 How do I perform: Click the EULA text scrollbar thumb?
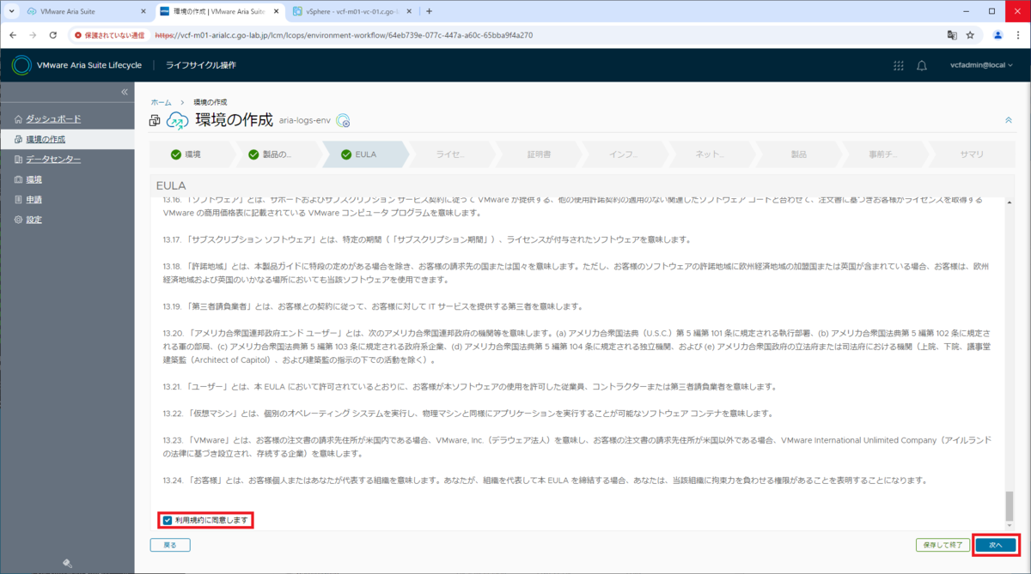[1010, 506]
